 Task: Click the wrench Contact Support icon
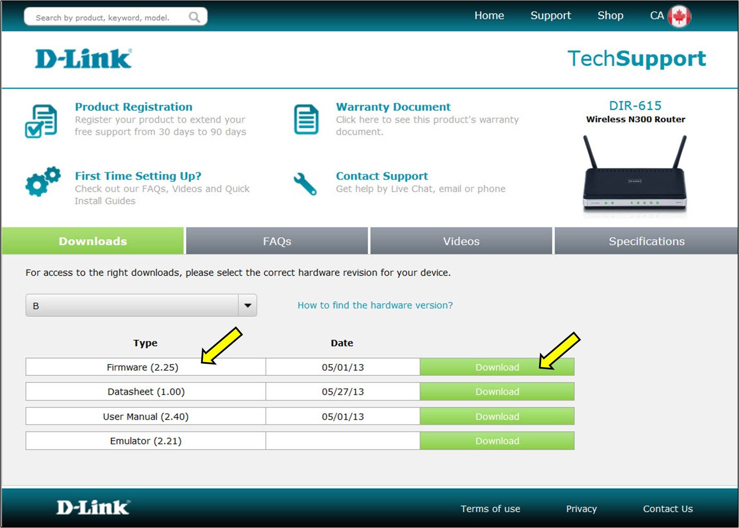305,184
